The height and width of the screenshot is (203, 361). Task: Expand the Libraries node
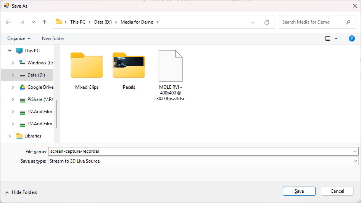point(10,136)
